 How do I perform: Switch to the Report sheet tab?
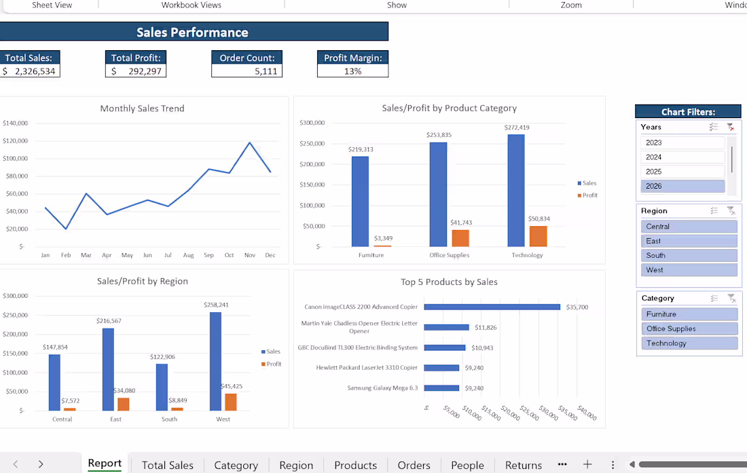[x=105, y=463]
